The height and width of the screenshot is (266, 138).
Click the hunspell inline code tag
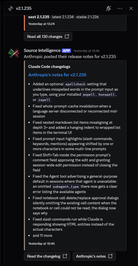(x=107, y=95)
